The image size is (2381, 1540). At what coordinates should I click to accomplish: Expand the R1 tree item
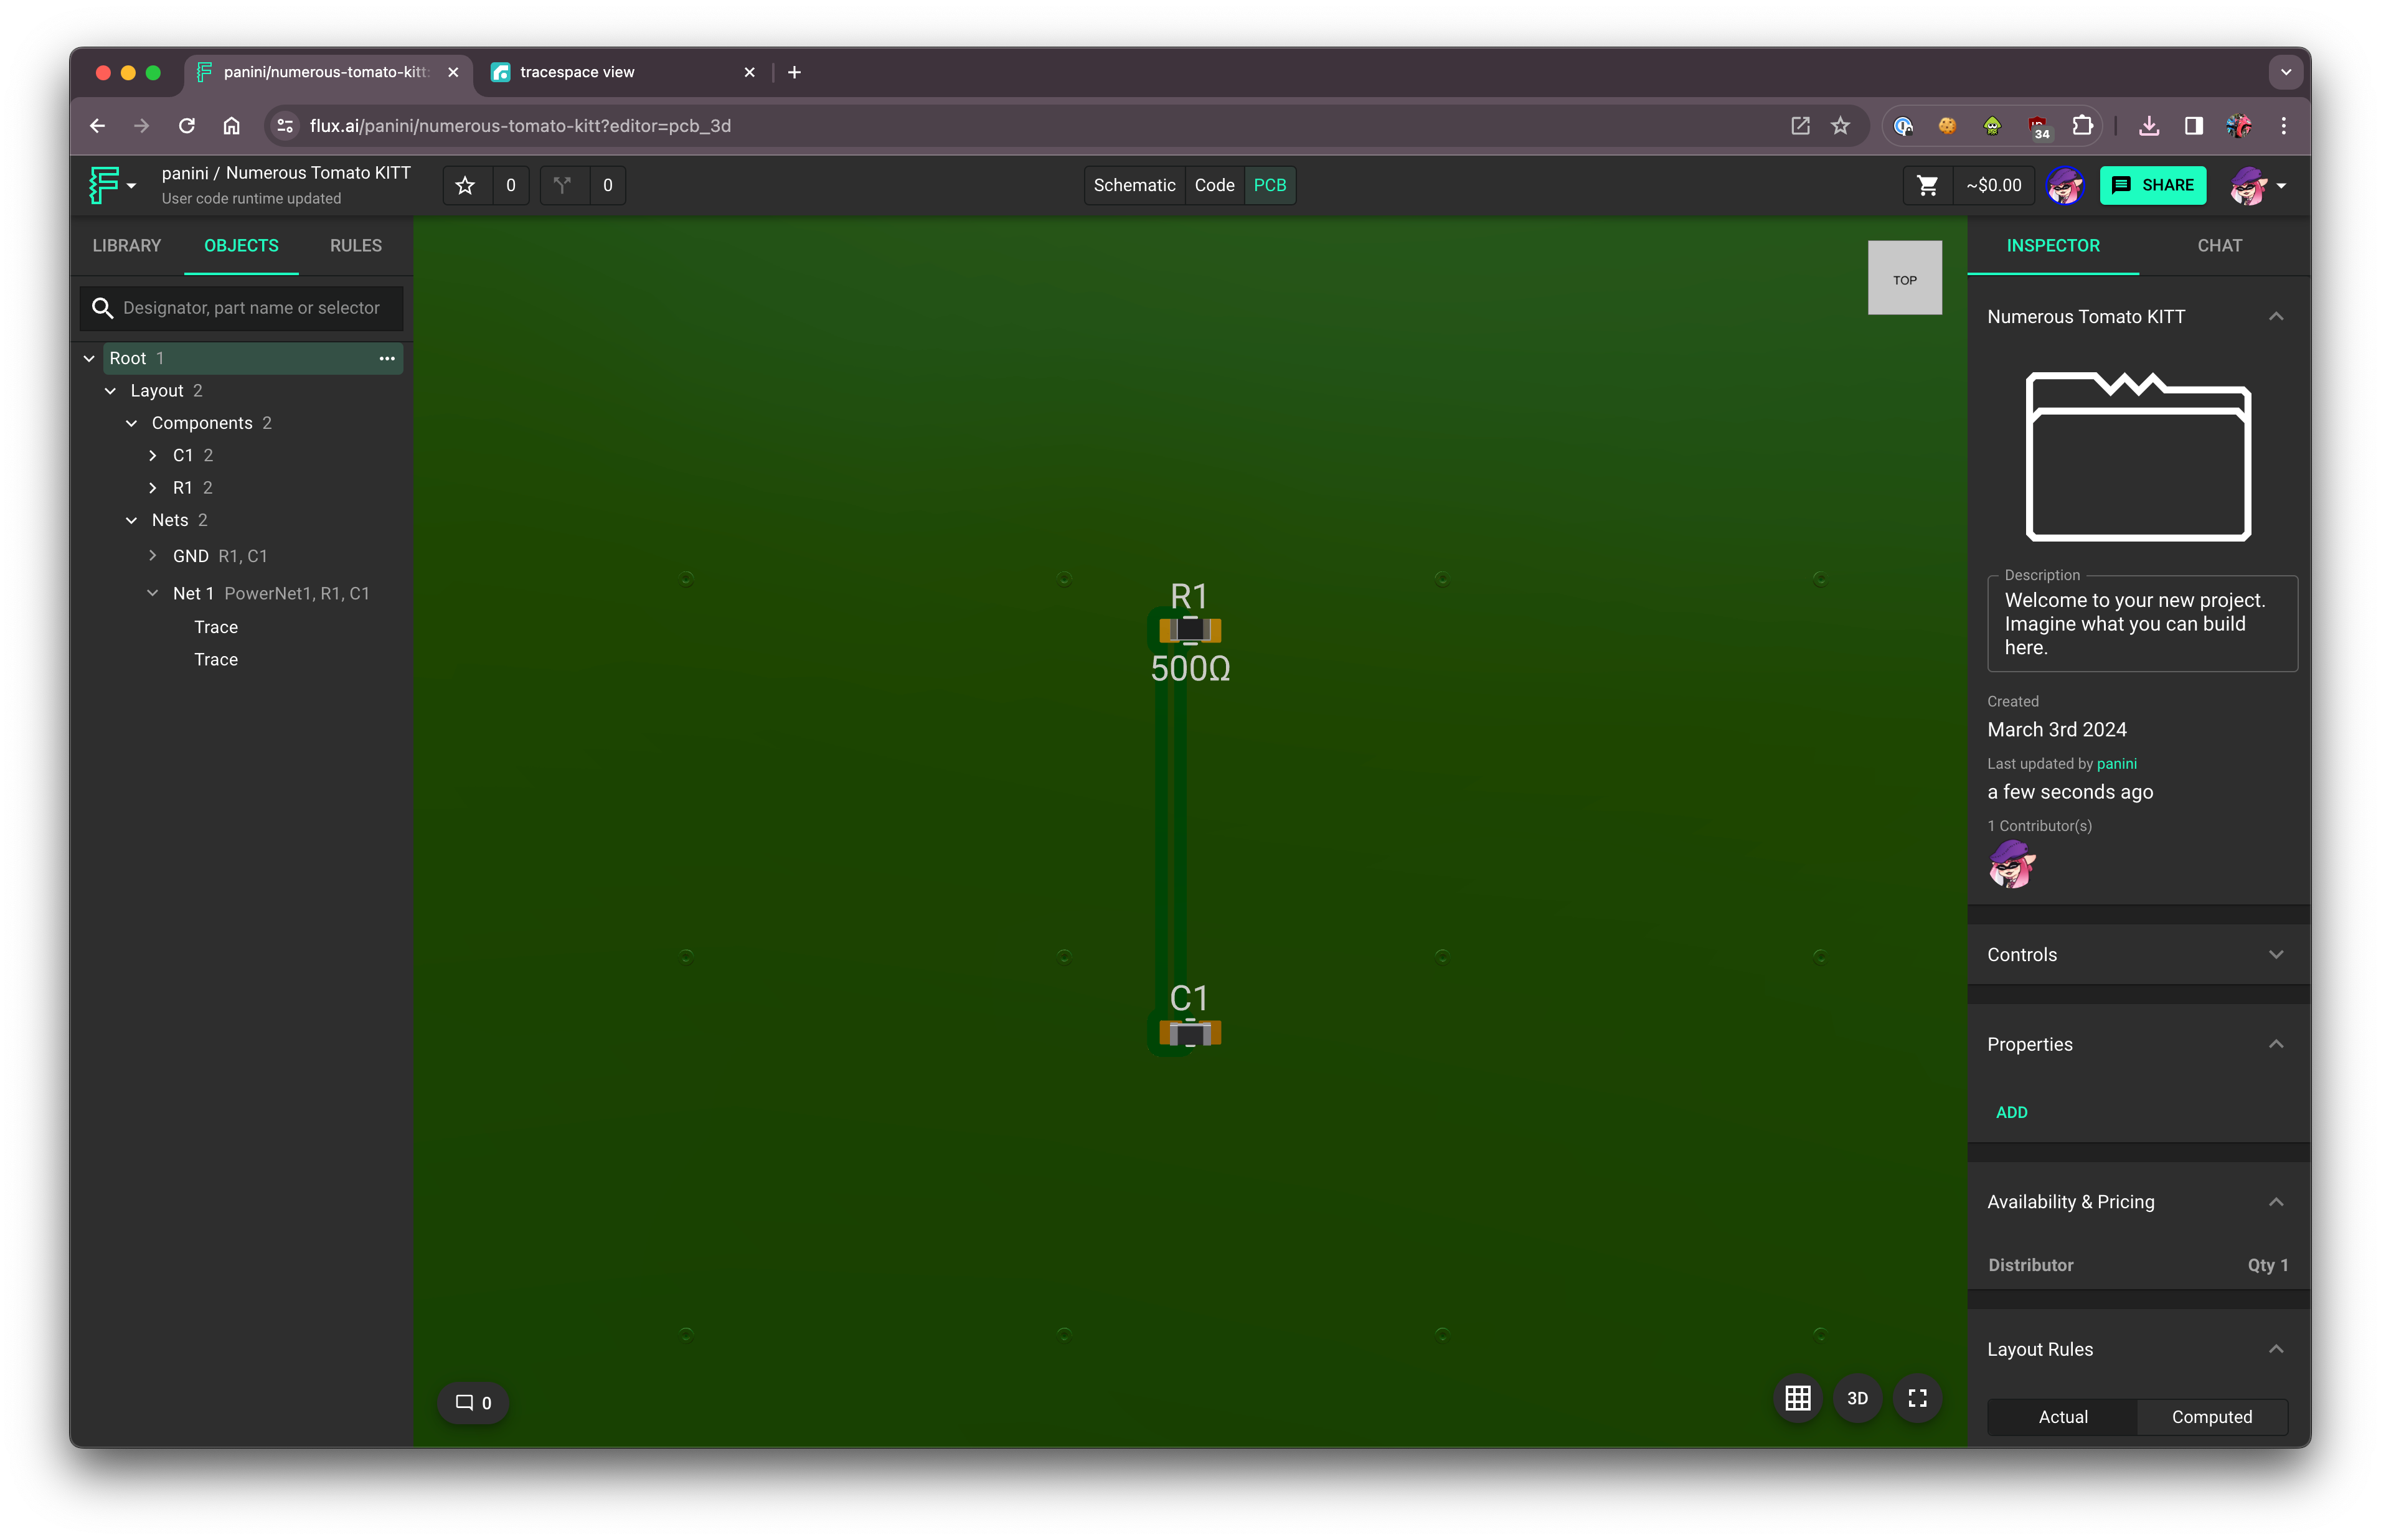coord(152,488)
